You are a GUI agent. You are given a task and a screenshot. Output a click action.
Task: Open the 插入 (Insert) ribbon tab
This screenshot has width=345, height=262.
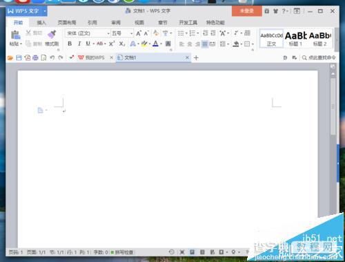(x=41, y=23)
